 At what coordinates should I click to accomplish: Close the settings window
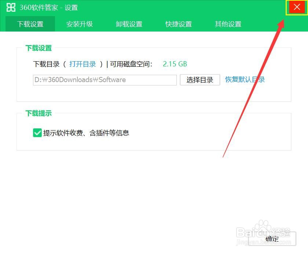tap(297, 7)
